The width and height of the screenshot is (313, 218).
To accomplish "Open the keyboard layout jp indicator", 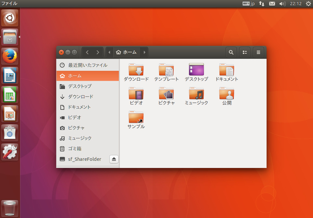I will click(x=248, y=4).
